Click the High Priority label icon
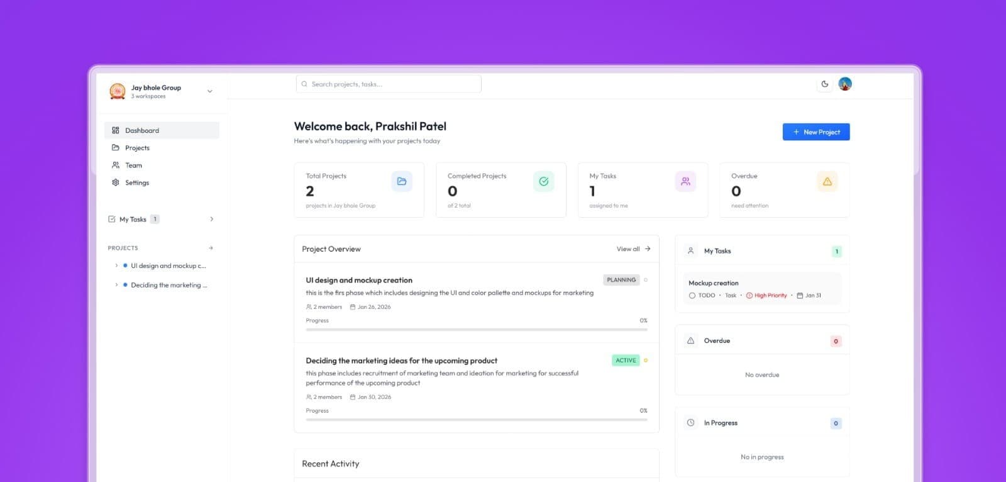 click(749, 295)
